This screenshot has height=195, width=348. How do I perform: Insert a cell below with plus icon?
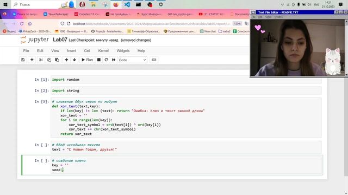tap(32, 60)
